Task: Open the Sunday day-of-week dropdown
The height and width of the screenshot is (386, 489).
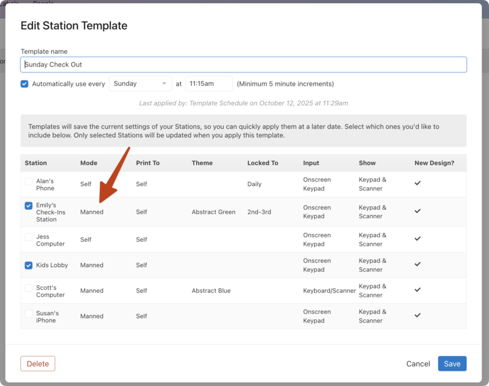Action: point(140,84)
